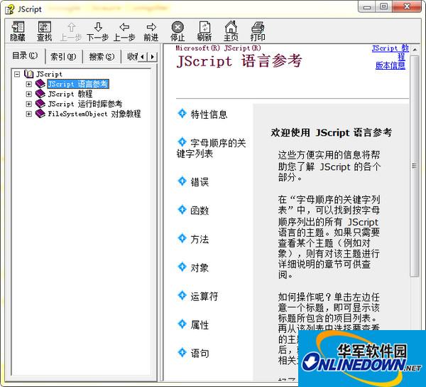Open the partially hidden 收藏 tab

[x=132, y=57]
